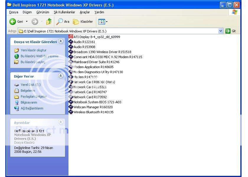Click inside the address path field
248x177 pixels.
point(118,31)
